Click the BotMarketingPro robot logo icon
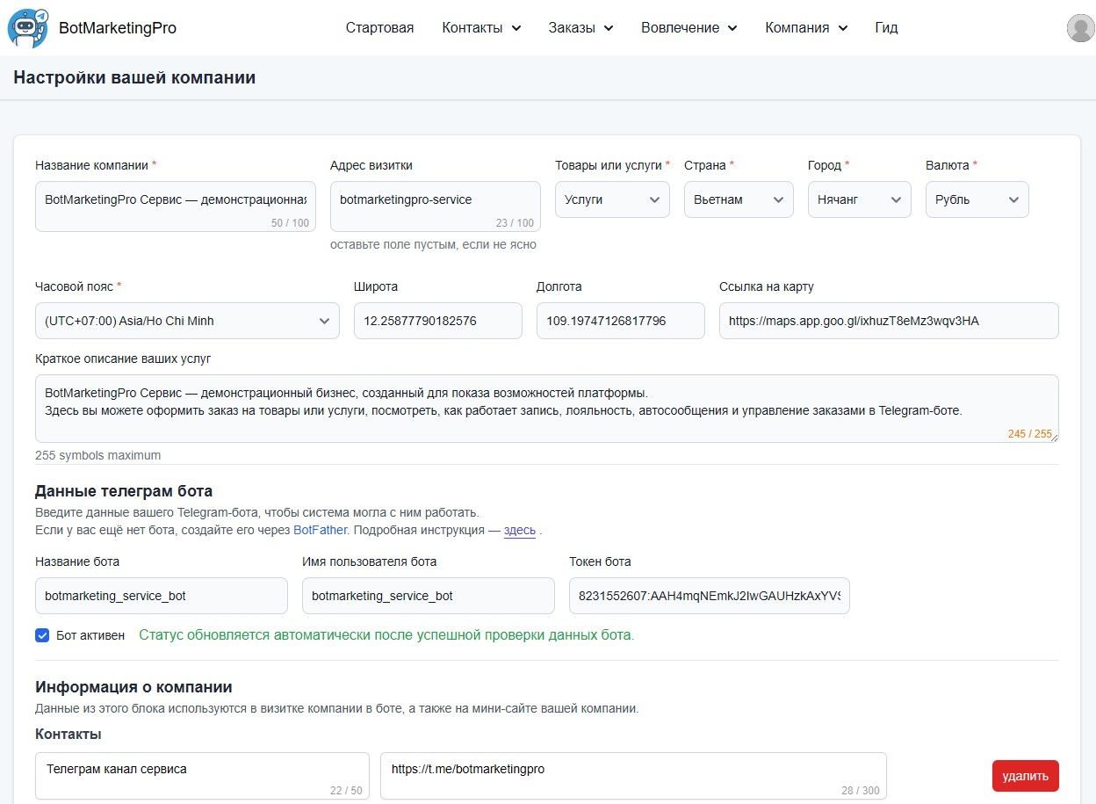This screenshot has height=804, width=1096. point(28,28)
